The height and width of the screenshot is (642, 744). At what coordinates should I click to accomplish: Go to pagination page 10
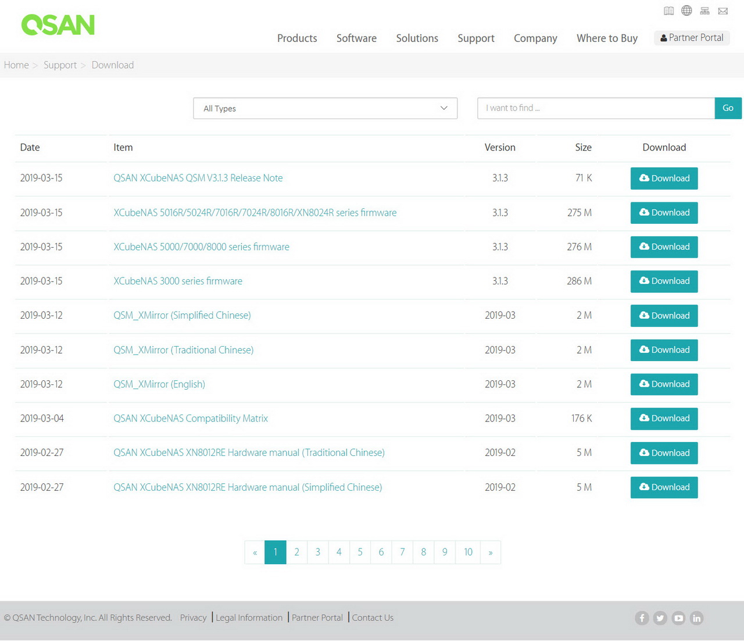click(468, 552)
